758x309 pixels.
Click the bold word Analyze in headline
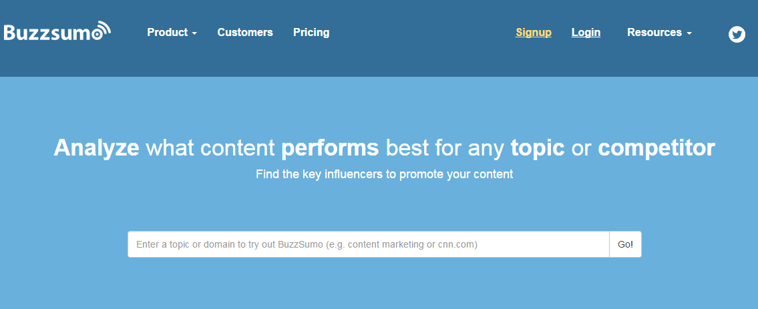click(x=97, y=148)
